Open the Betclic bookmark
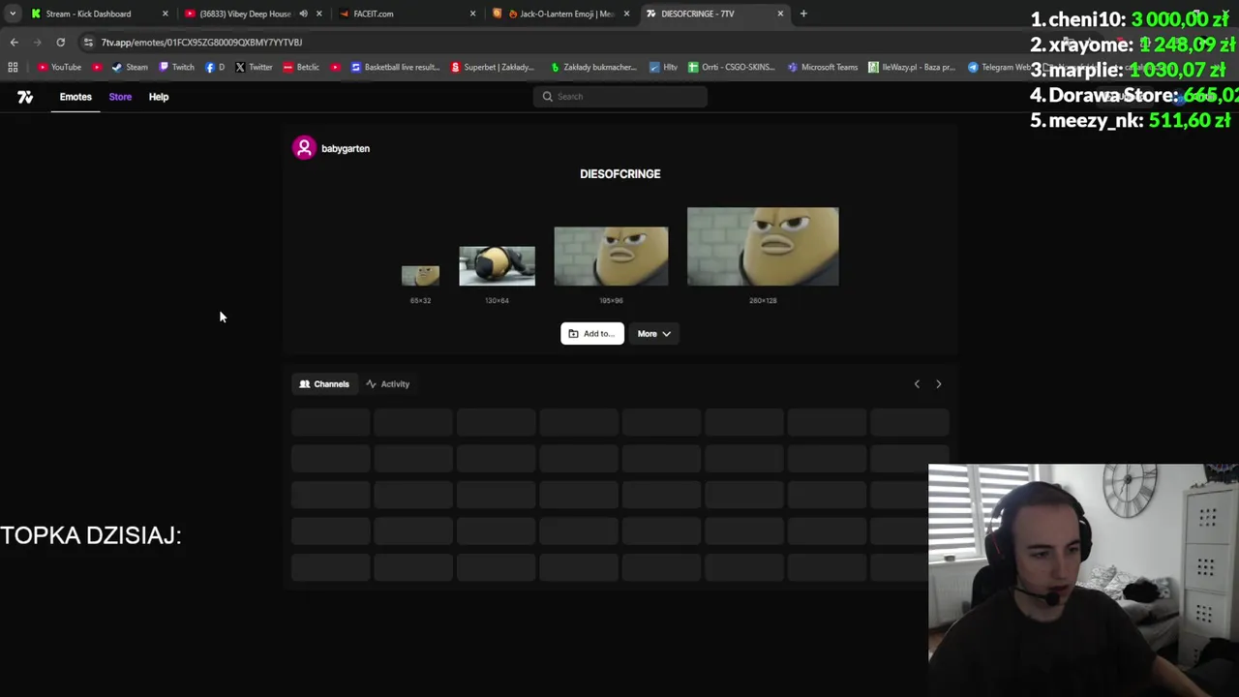The height and width of the screenshot is (697, 1239). point(301,67)
